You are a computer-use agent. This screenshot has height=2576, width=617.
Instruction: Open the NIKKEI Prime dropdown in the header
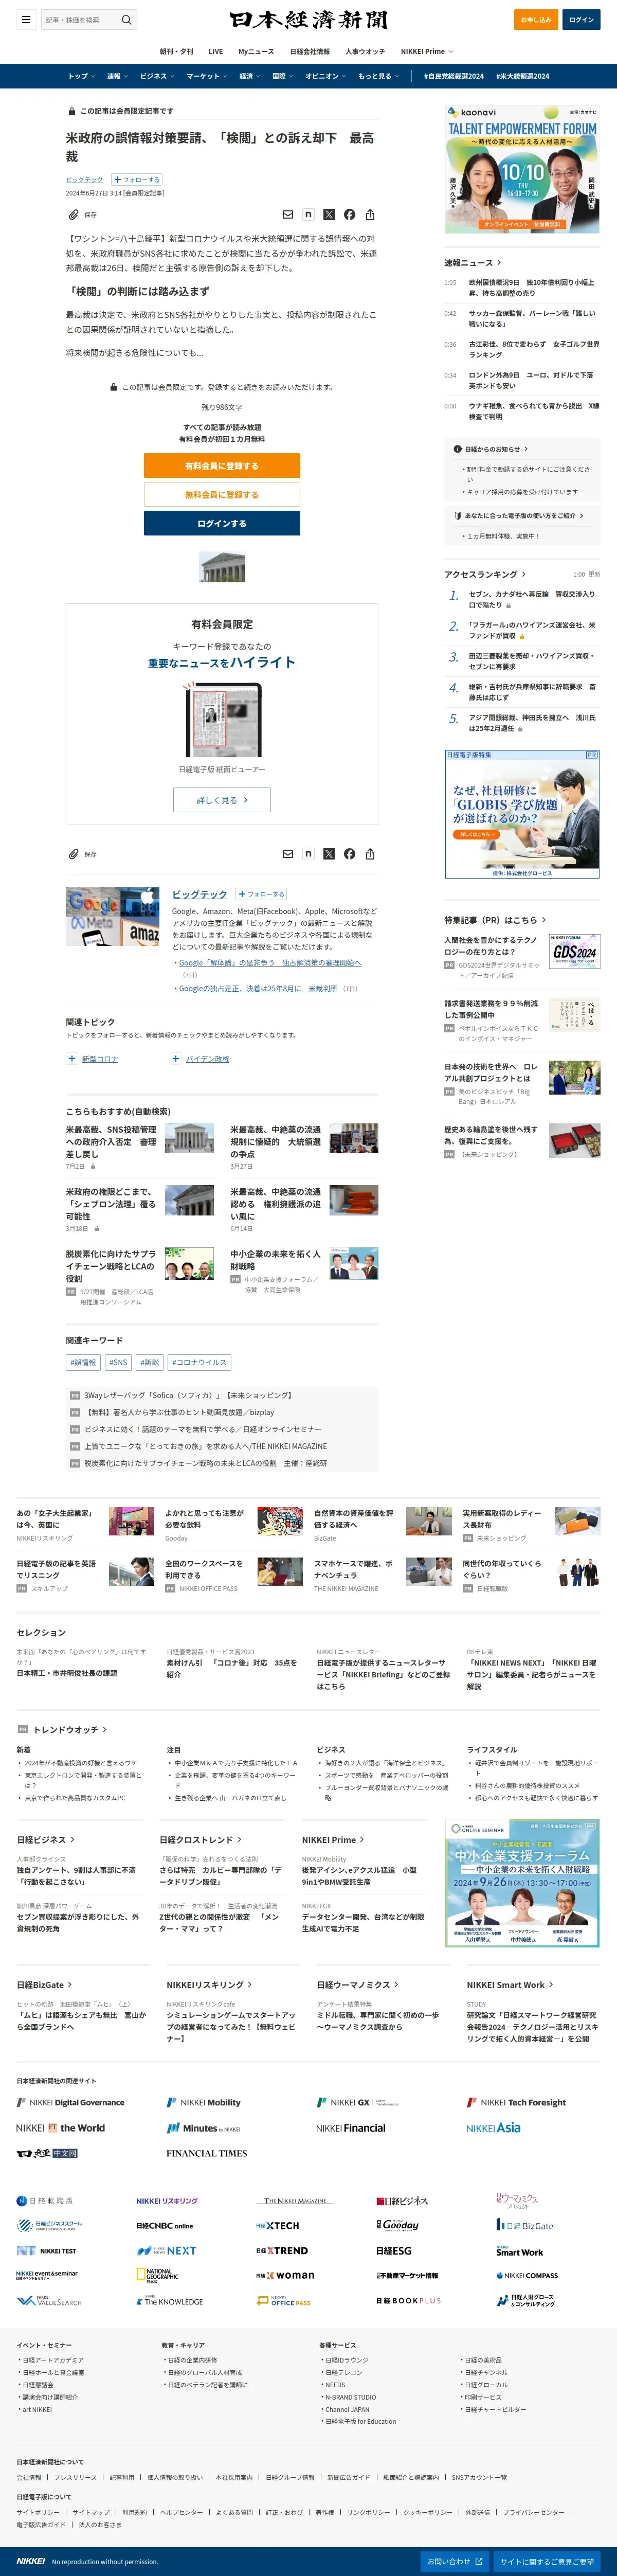pyautogui.click(x=427, y=51)
